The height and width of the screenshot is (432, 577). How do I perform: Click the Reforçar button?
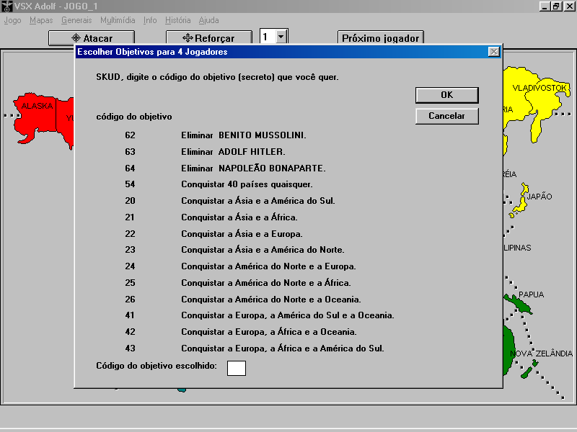point(209,38)
